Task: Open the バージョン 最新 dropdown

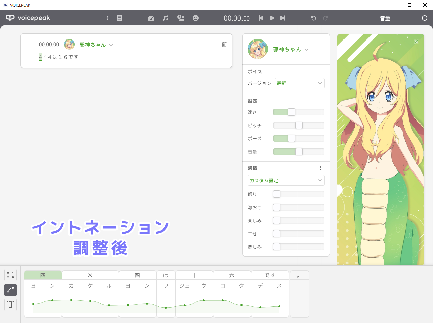Action: [x=300, y=83]
